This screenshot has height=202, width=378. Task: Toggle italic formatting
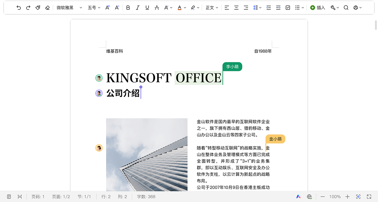tap(138, 8)
